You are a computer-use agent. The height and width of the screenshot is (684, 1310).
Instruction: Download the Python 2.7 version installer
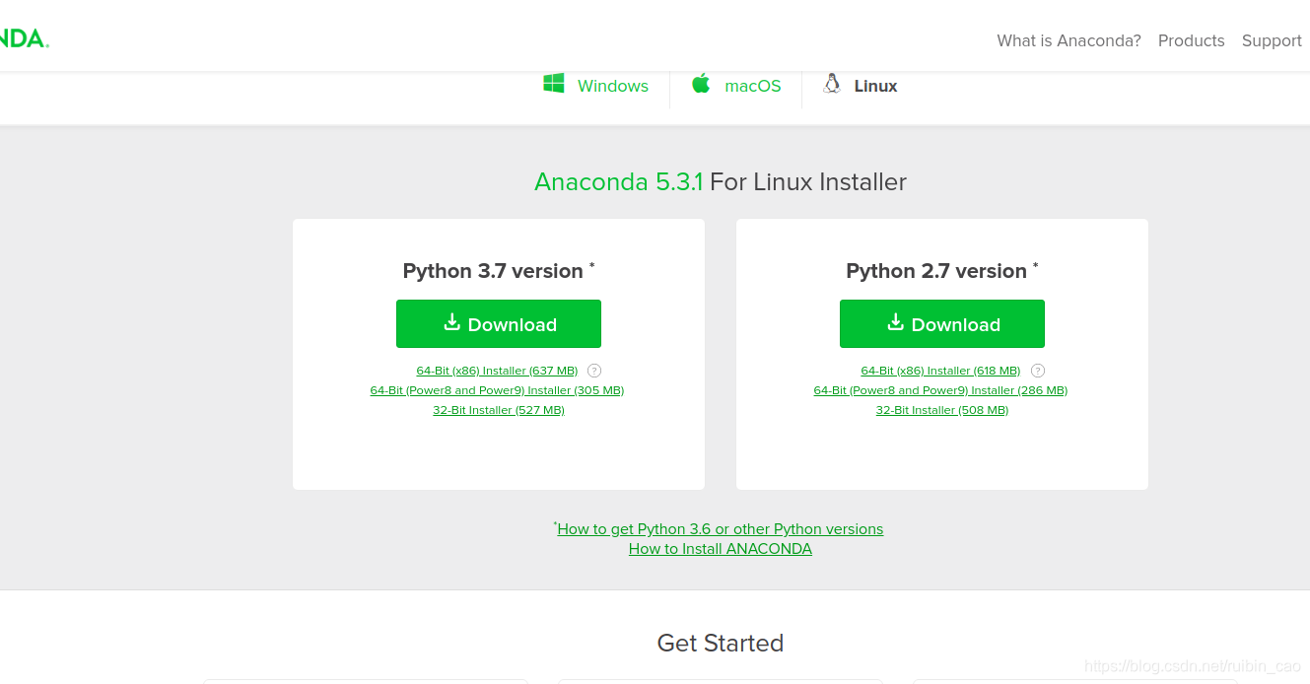[942, 324]
